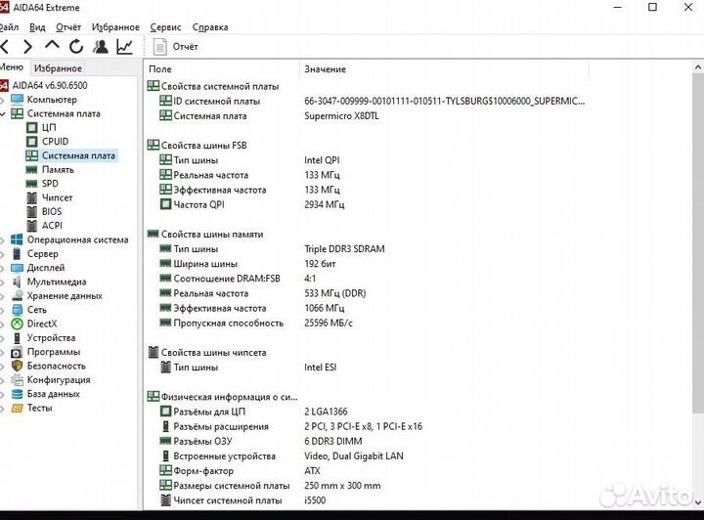This screenshot has height=520, width=704.
Task: Go up one level with the up arrow icon
Action: pyautogui.click(x=52, y=46)
